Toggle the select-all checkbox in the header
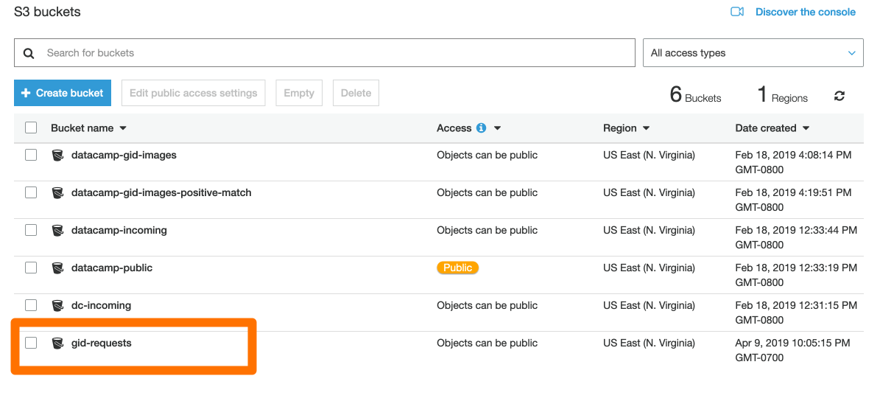 pyautogui.click(x=31, y=128)
